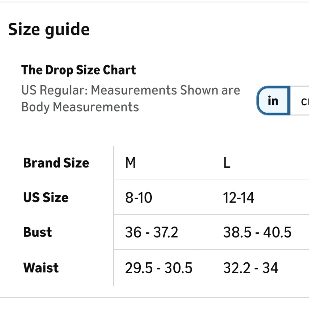Click the 'Size guide' heading
Viewport: 309px width, 309px height.
pos(49,29)
